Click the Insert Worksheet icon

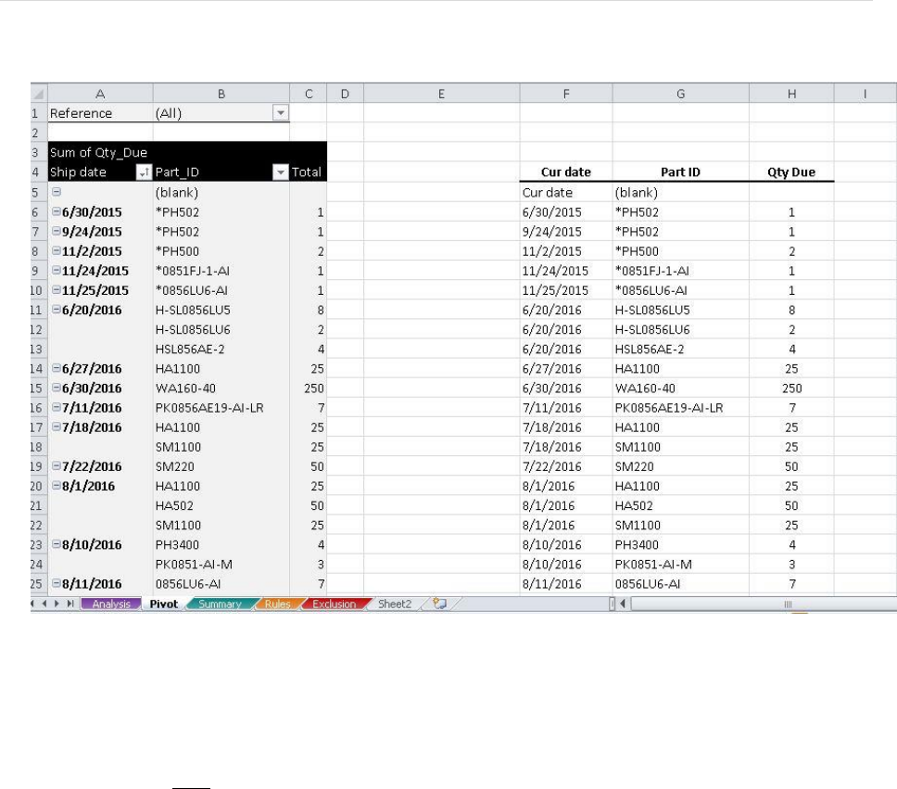coord(439,604)
